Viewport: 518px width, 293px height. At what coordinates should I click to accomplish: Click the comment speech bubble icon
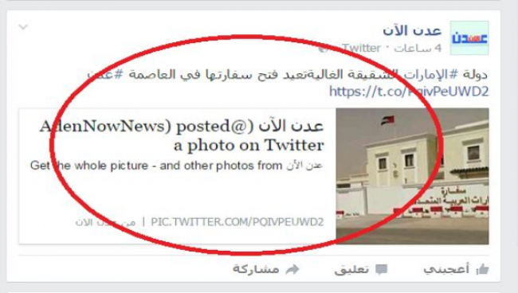(381, 270)
